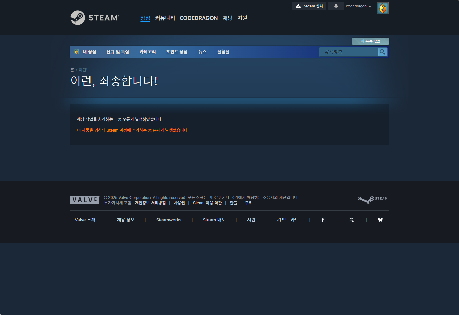Open the 찜 목록 (22) wishlist button
459x315 pixels.
click(x=371, y=41)
